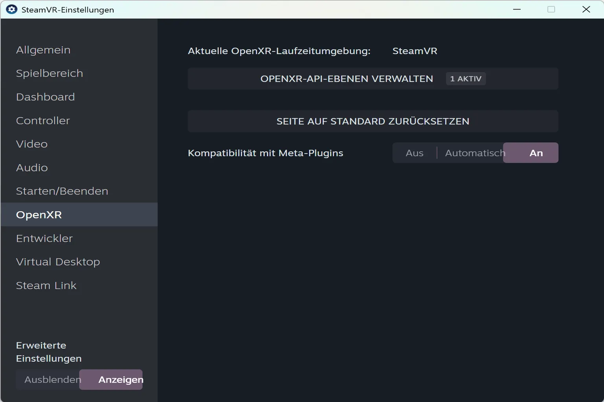The height and width of the screenshot is (402, 604).
Task: Set Meta-Plugins compatibility to An
Action: point(531,153)
